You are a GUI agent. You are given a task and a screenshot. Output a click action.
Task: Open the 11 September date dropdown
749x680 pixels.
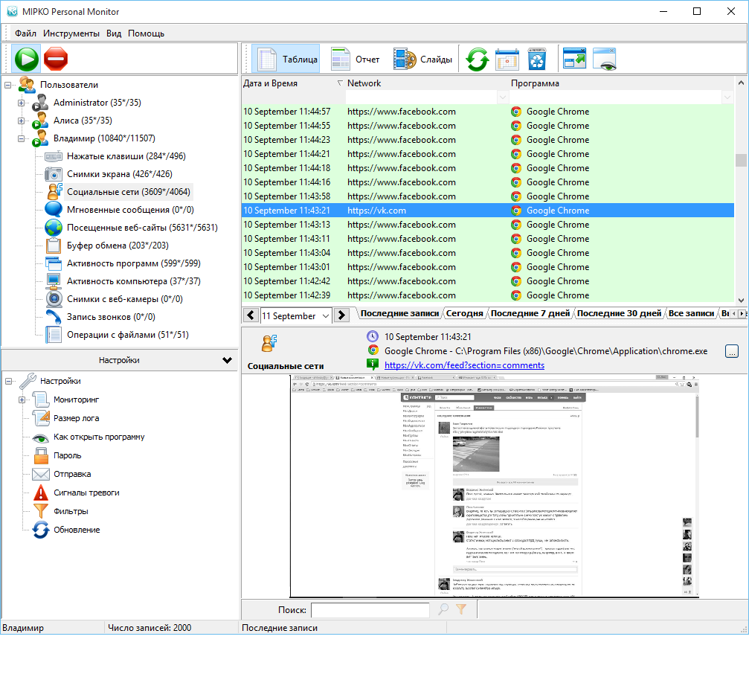click(x=324, y=315)
